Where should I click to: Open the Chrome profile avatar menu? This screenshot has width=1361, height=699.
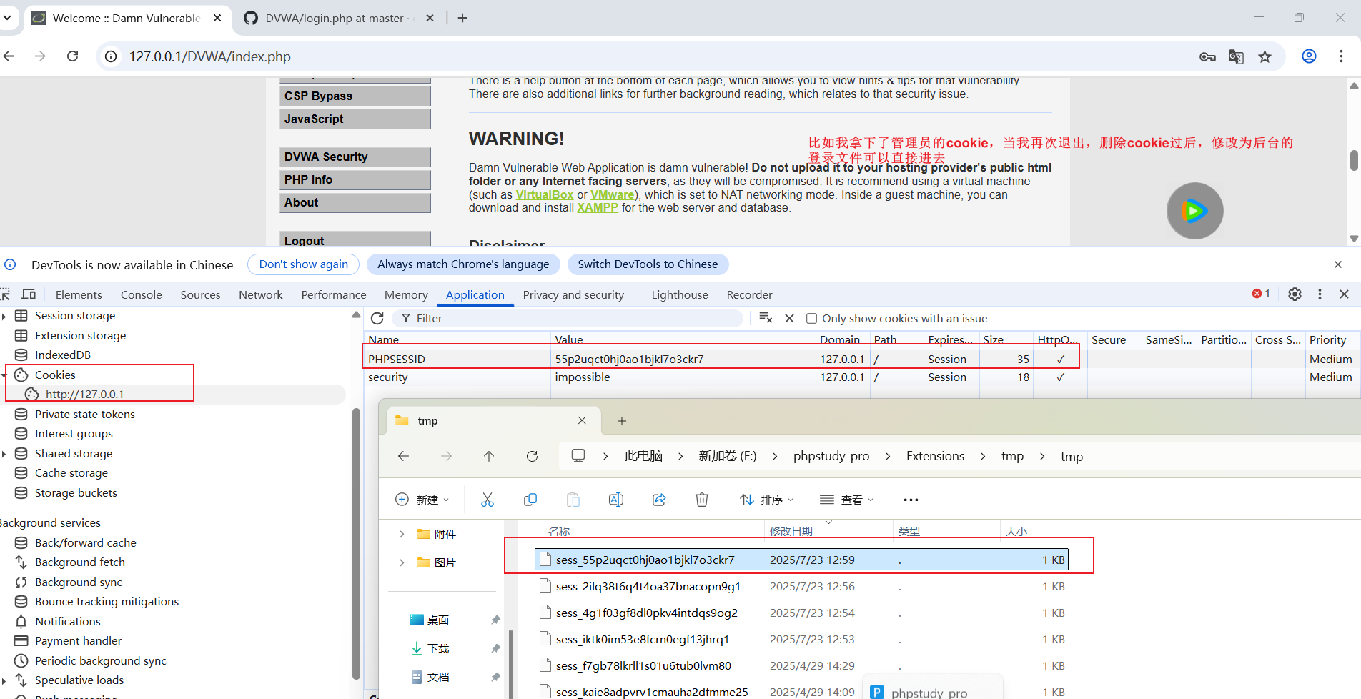(x=1309, y=56)
